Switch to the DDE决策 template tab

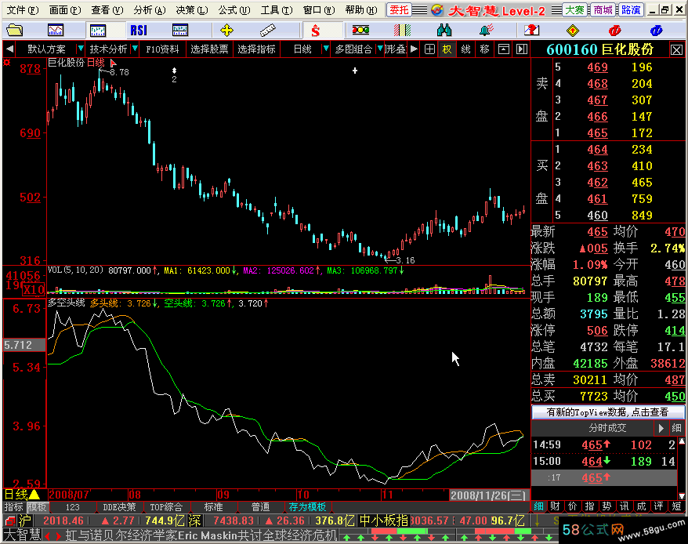pos(119,507)
